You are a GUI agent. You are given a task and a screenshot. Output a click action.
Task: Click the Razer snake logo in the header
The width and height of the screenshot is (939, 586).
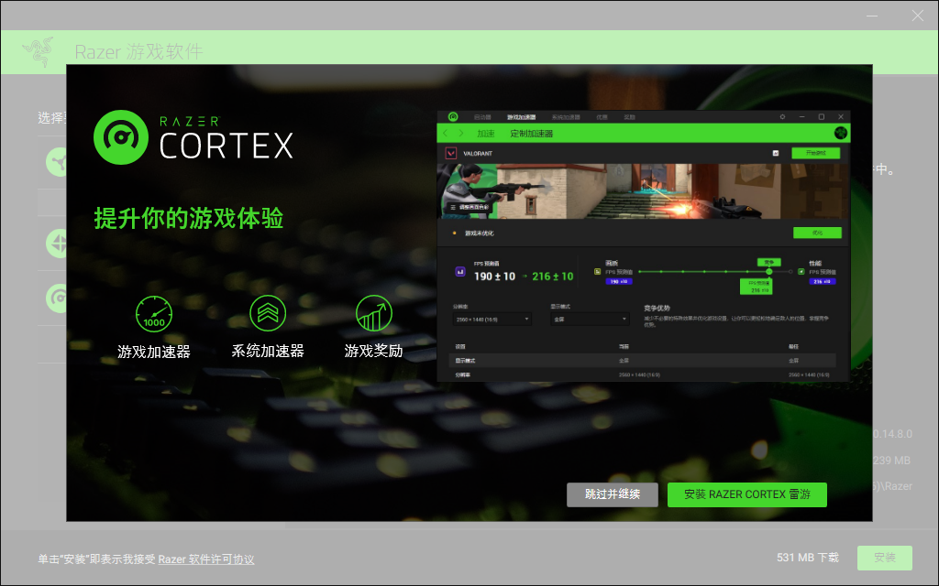pyautogui.click(x=38, y=52)
